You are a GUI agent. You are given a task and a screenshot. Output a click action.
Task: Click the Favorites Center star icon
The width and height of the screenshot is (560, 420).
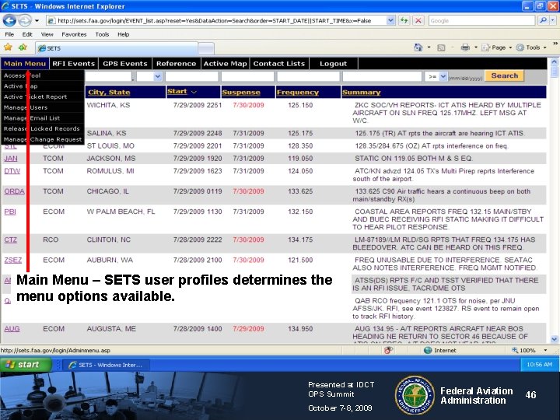(x=9, y=47)
